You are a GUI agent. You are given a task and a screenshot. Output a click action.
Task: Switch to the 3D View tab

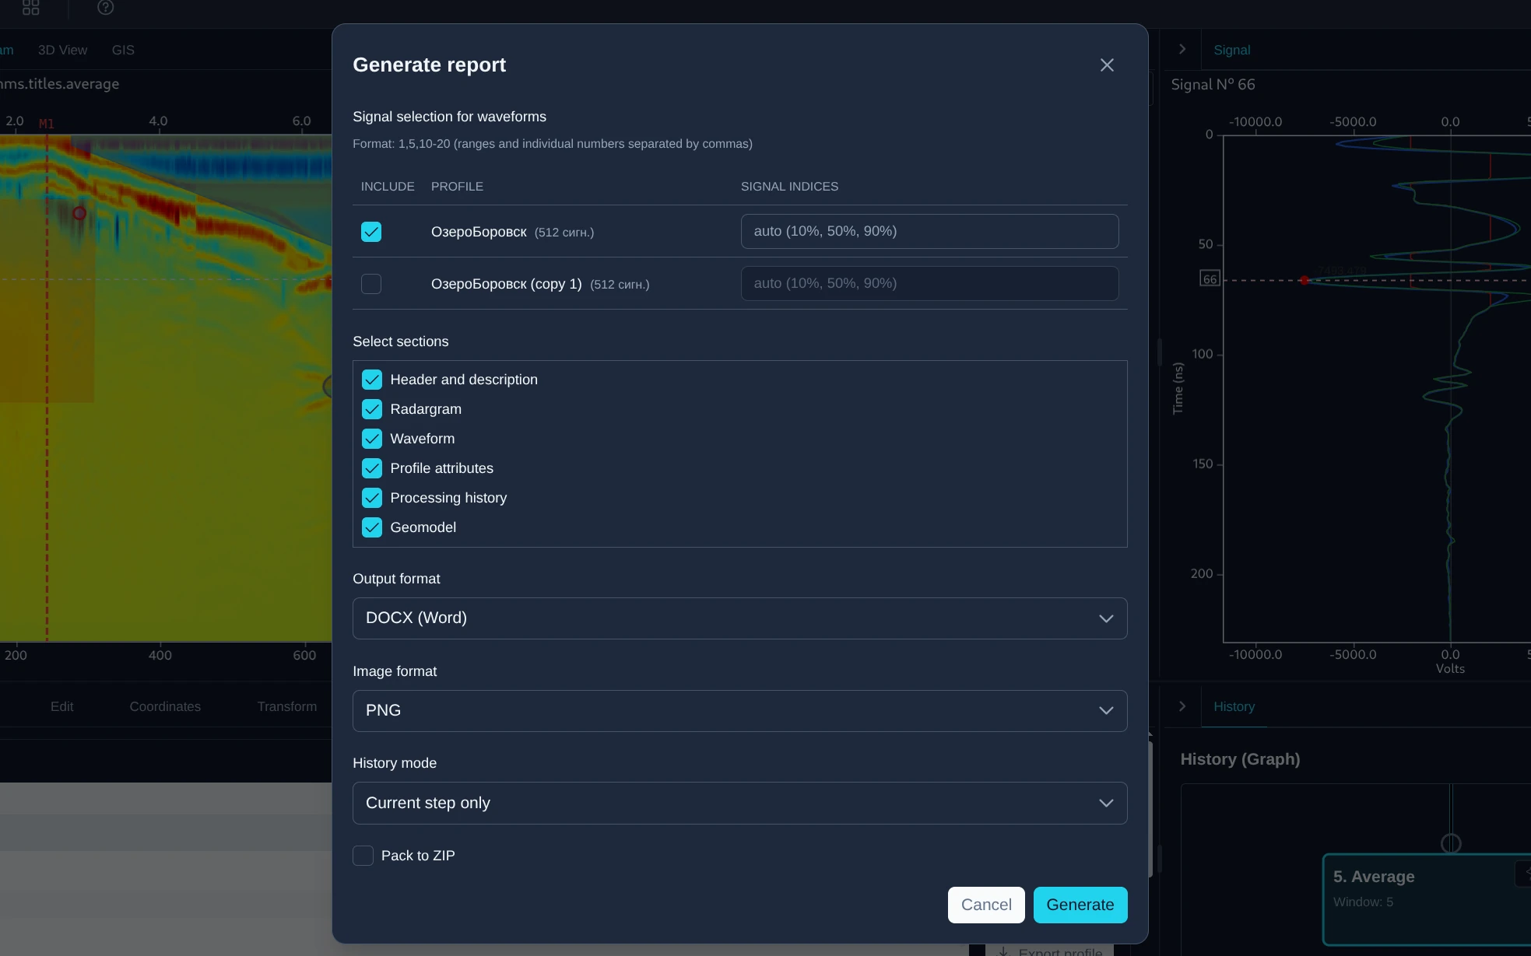62,49
